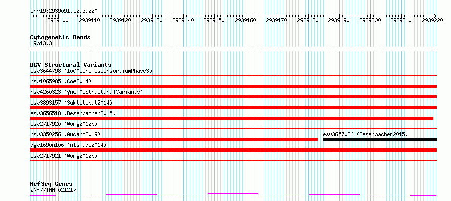This screenshot has width=451, height=201.
Task: Click the 2939150 position on the ruler
Action: click(x=214, y=20)
